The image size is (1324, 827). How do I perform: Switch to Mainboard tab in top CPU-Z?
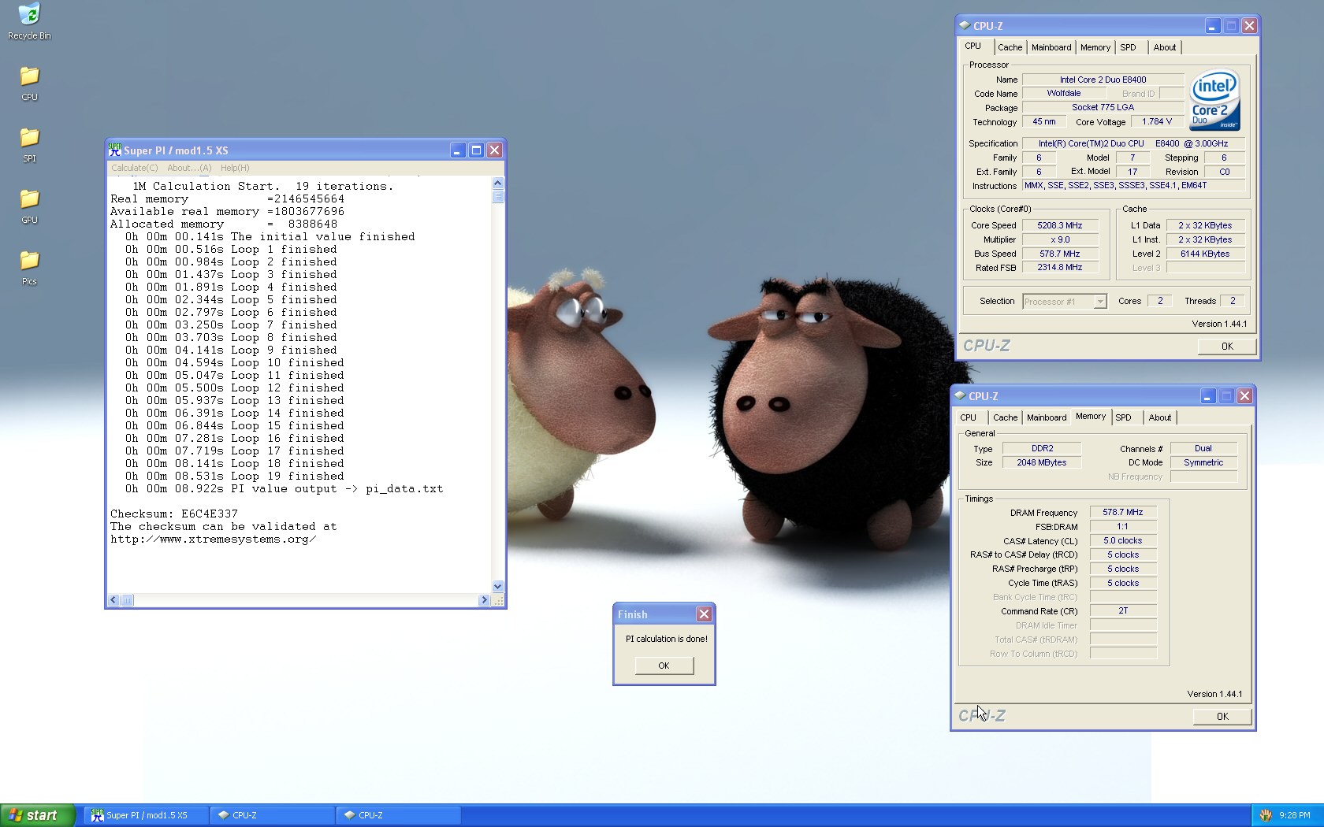coord(1051,47)
